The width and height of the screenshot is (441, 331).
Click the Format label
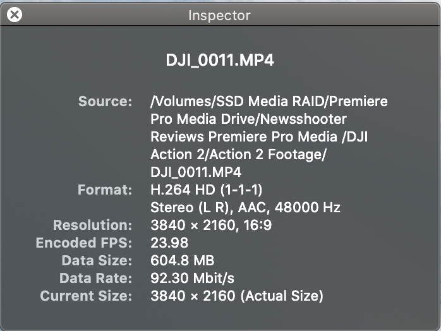(x=105, y=190)
